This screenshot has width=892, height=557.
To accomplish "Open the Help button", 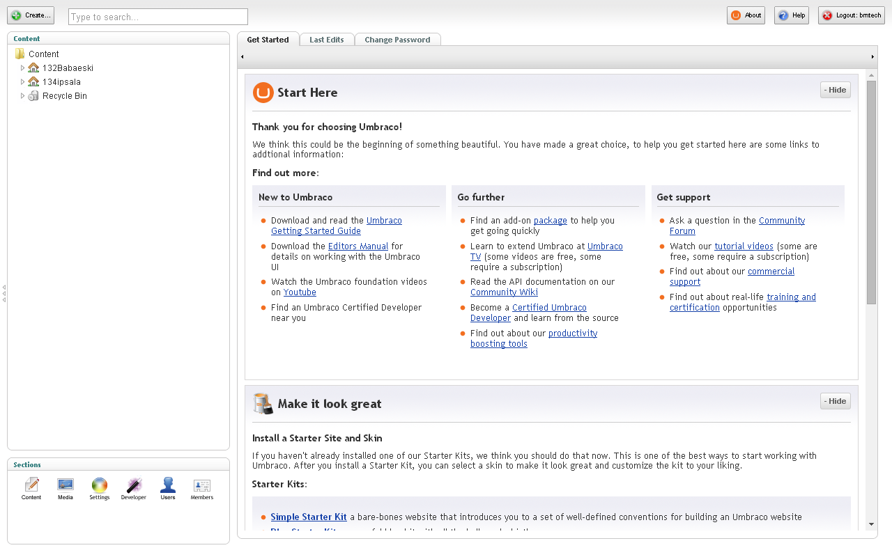I will 792,15.
